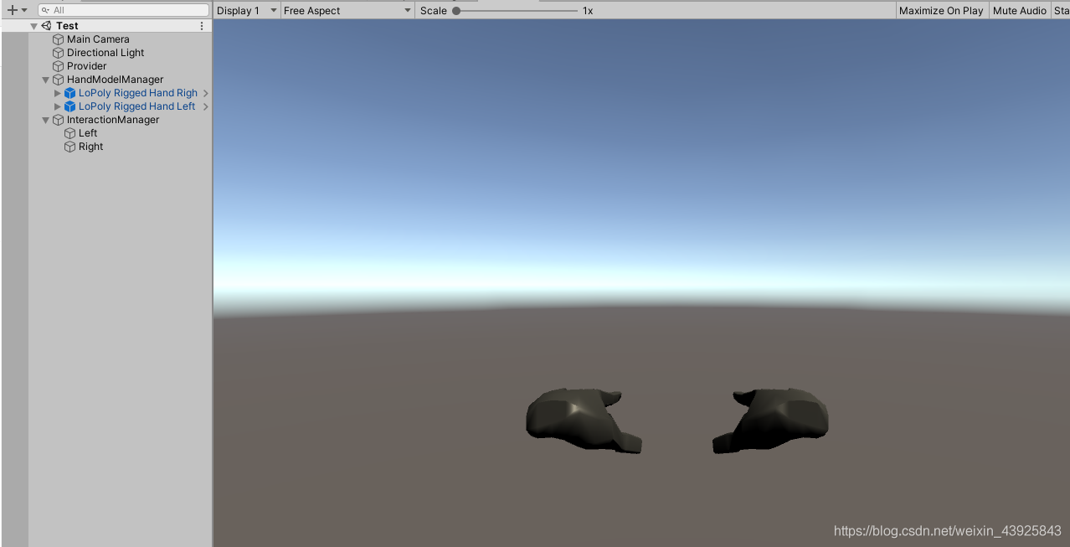
Task: Select the Directional Light object name
Action: (x=105, y=53)
